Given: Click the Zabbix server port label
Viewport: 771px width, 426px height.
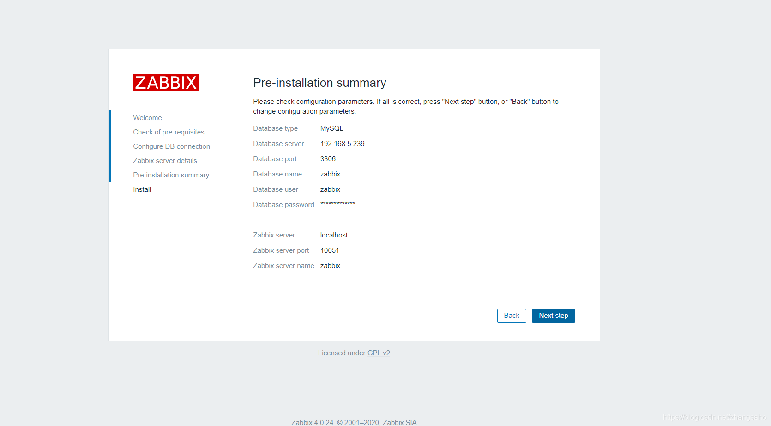Looking at the screenshot, I should [281, 250].
